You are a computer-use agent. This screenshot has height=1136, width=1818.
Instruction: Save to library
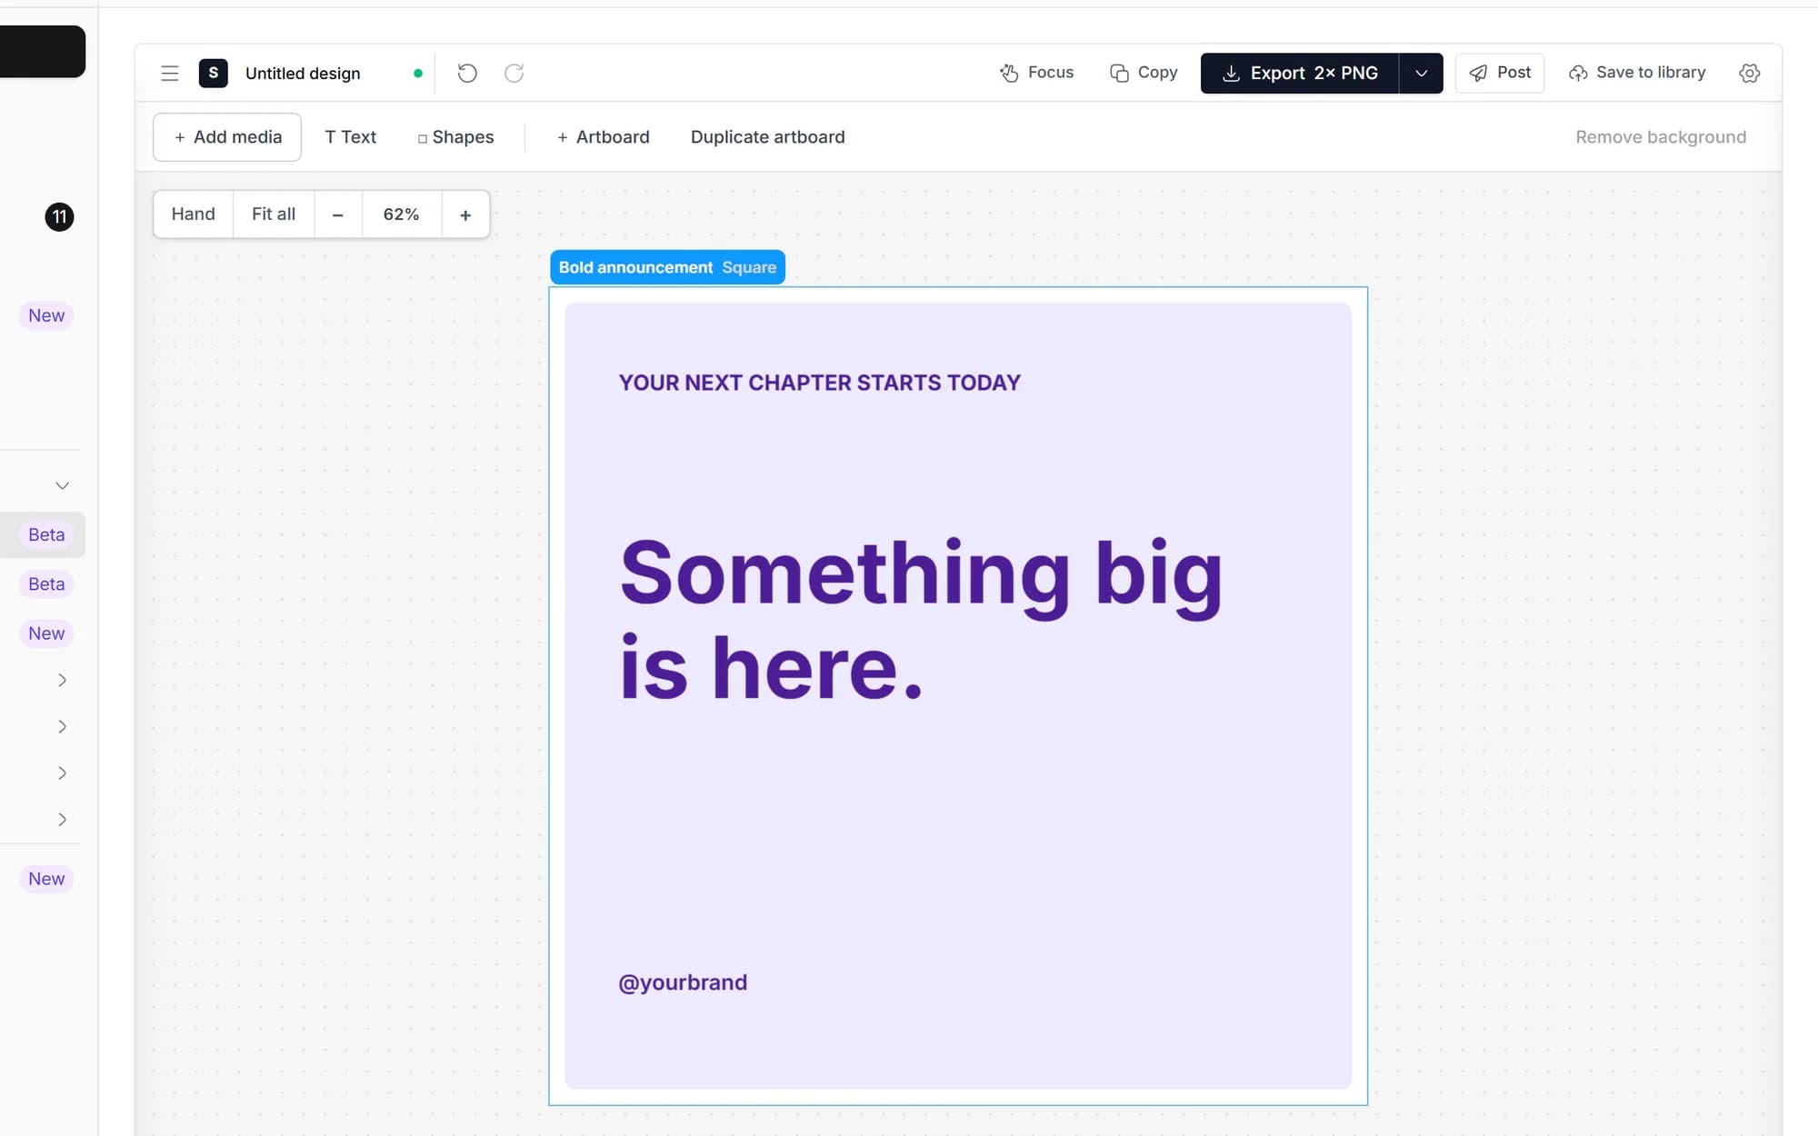point(1637,73)
